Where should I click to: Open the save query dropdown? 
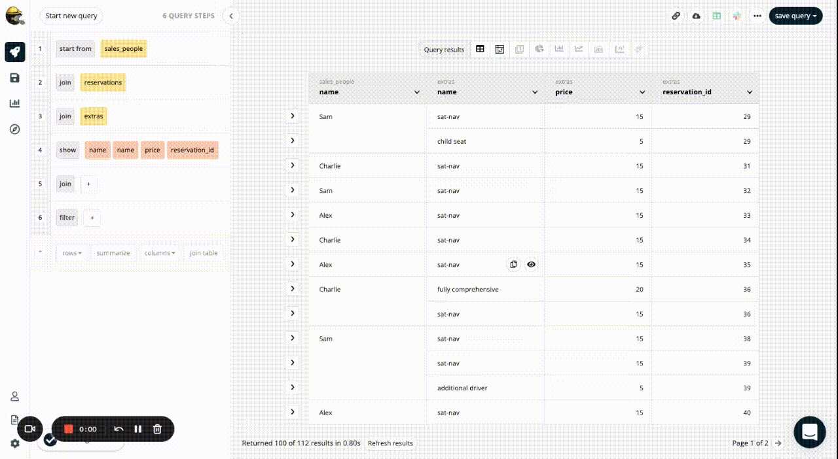(x=795, y=16)
